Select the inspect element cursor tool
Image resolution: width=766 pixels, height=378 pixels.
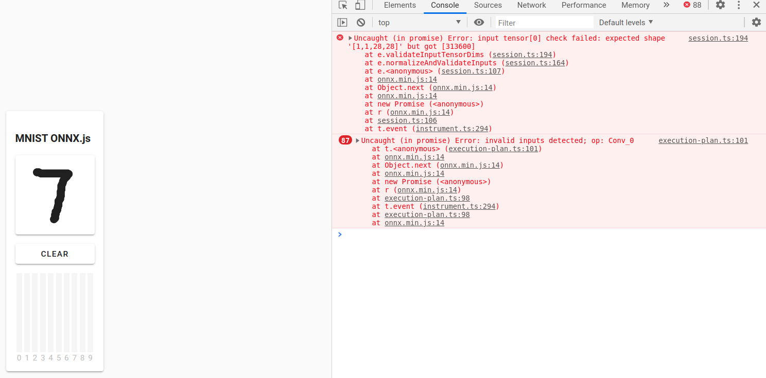[341, 5]
